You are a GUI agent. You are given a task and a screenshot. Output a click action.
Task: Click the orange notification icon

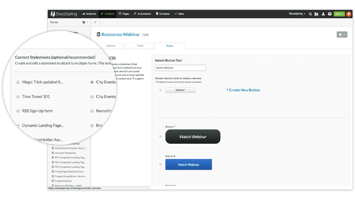(349, 14)
